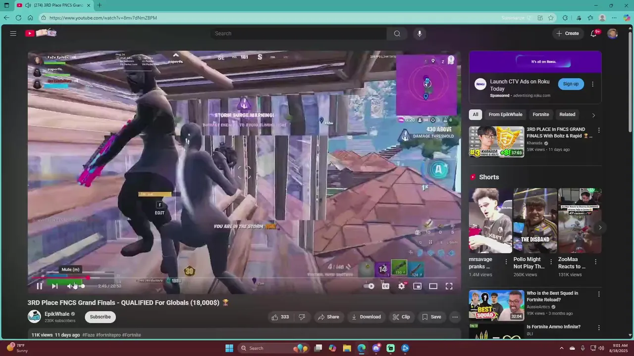634x356 pixels.
Task: Open video settings gear
Action: click(x=401, y=286)
